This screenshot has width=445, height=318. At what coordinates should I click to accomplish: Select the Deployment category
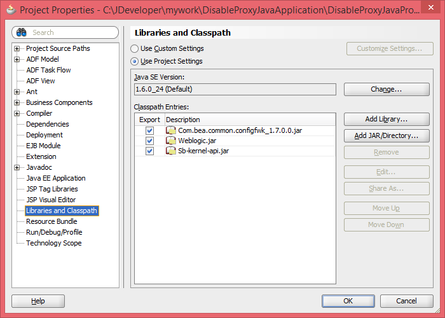pyautogui.click(x=44, y=135)
